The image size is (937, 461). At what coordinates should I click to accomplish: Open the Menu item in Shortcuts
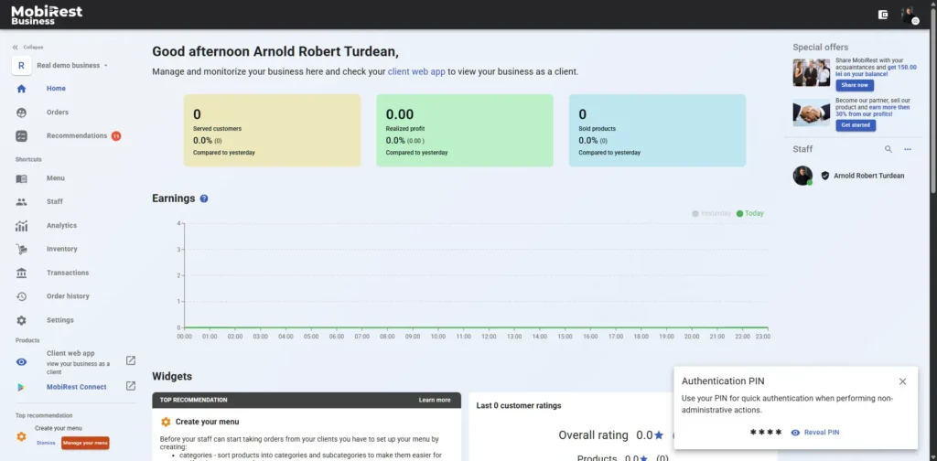click(x=56, y=178)
